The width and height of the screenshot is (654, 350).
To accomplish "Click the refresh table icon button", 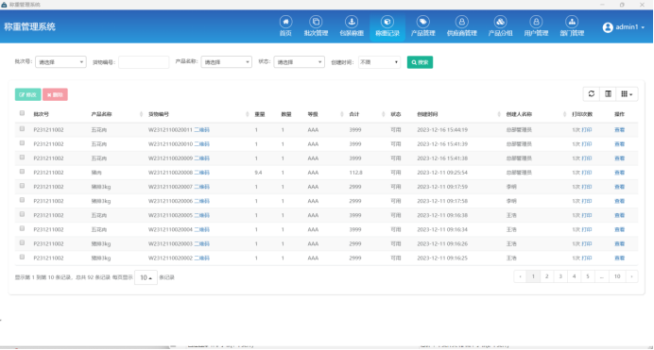I will coord(592,94).
